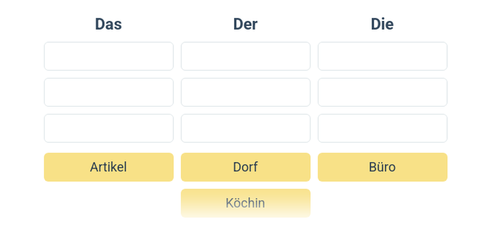Select the yellow card directly above Köchin
This screenshot has height=245, width=490.
pos(245,167)
